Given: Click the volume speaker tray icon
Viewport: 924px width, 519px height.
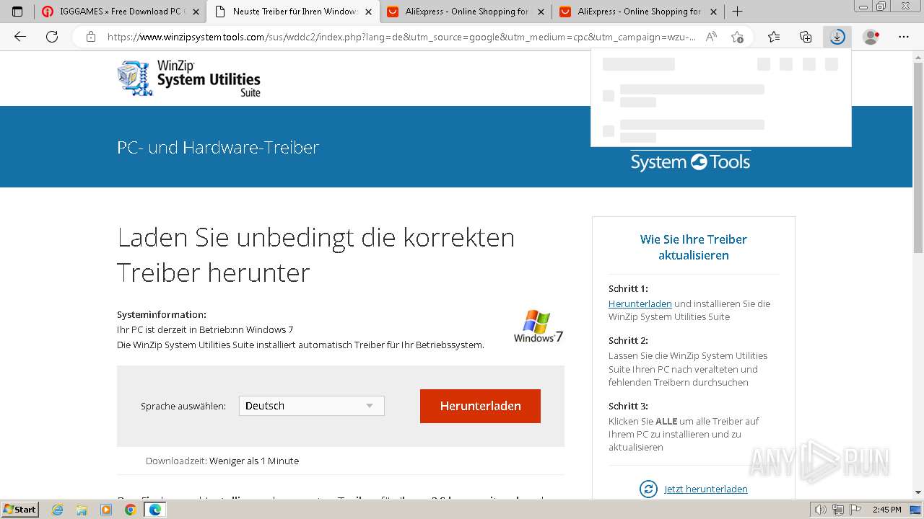Looking at the screenshot, I should 821,510.
